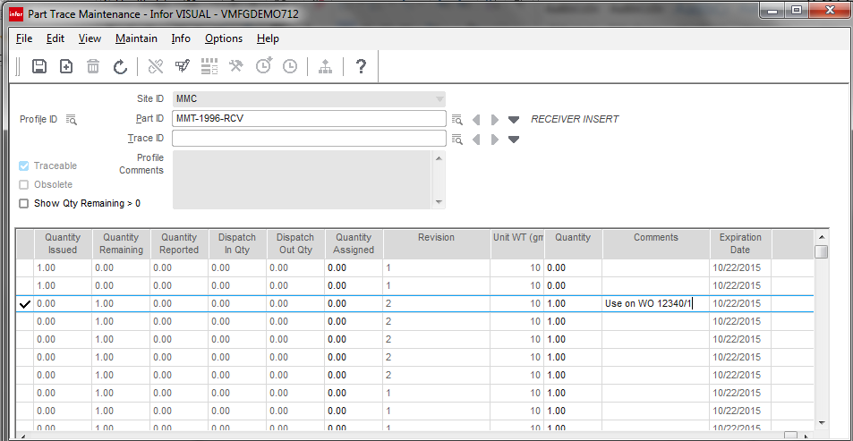Click the Dispatch Out Qty column header
Image resolution: width=853 pixels, height=441 pixels.
[295, 243]
